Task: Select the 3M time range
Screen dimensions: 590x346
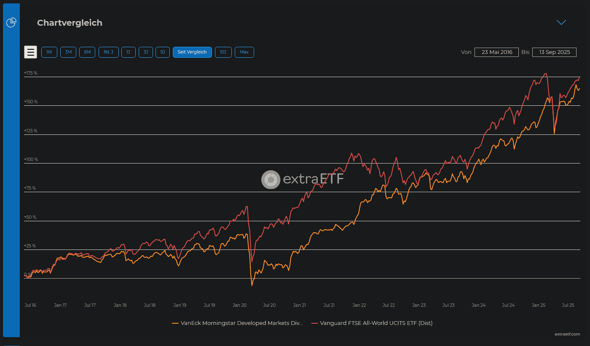Action: coord(68,52)
